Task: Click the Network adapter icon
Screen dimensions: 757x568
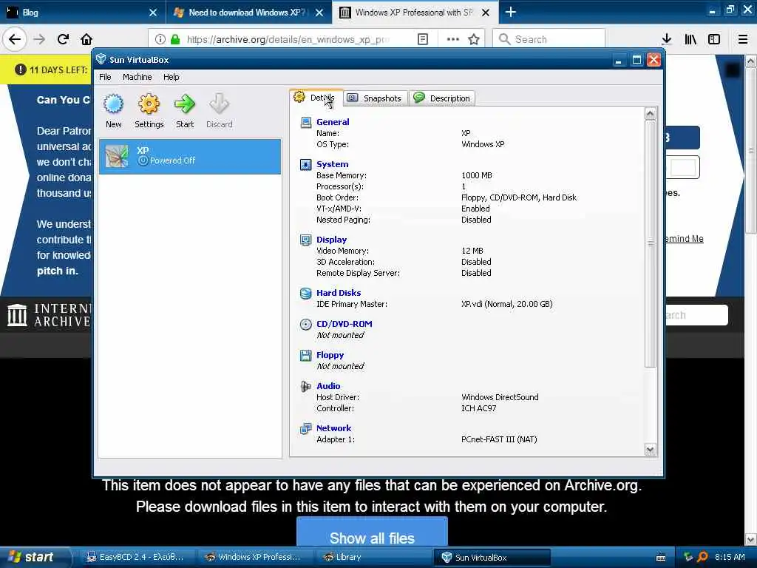Action: tap(305, 428)
